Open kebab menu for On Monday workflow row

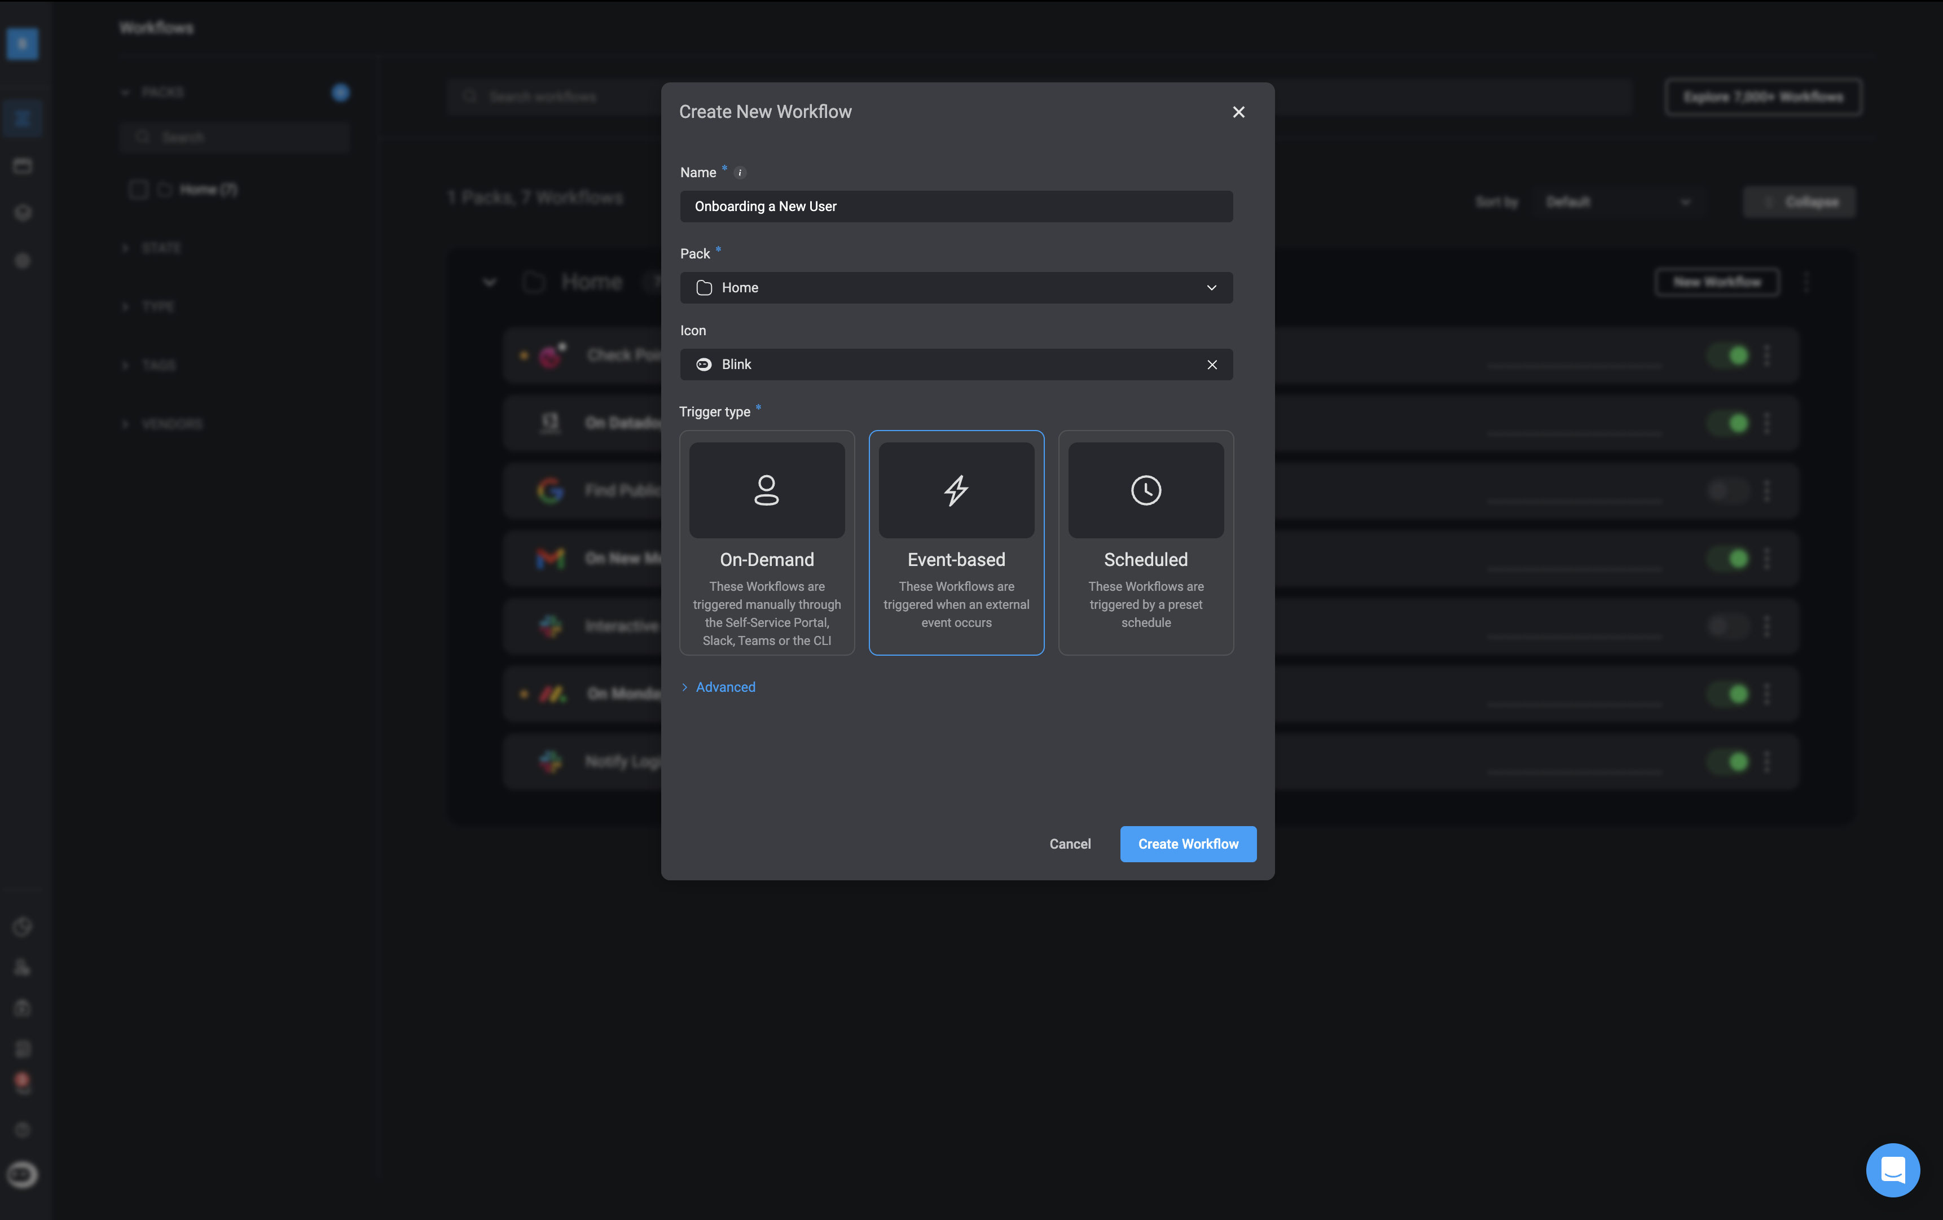1766,694
